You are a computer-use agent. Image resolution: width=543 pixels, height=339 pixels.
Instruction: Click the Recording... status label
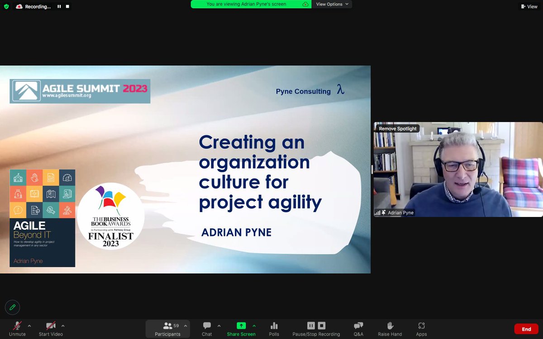pos(38,7)
